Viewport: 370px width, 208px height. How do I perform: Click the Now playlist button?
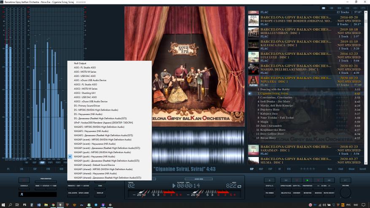[330, 169]
